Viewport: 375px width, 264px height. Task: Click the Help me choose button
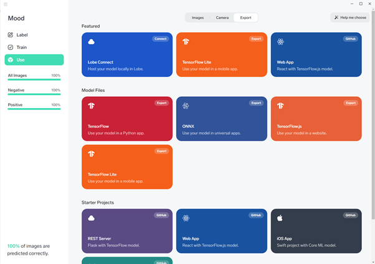349,18
